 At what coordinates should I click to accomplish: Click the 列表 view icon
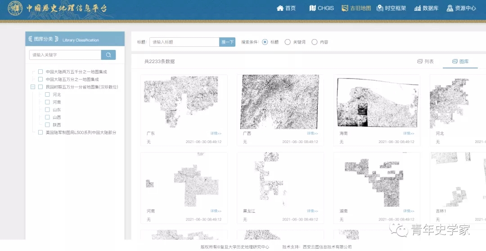(x=420, y=61)
